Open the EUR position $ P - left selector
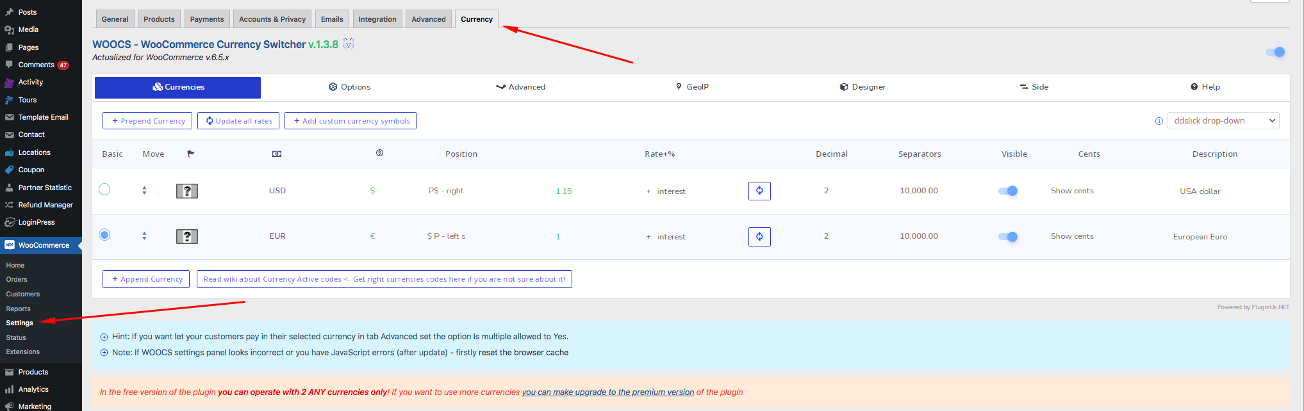The image size is (1304, 411). [x=447, y=236]
